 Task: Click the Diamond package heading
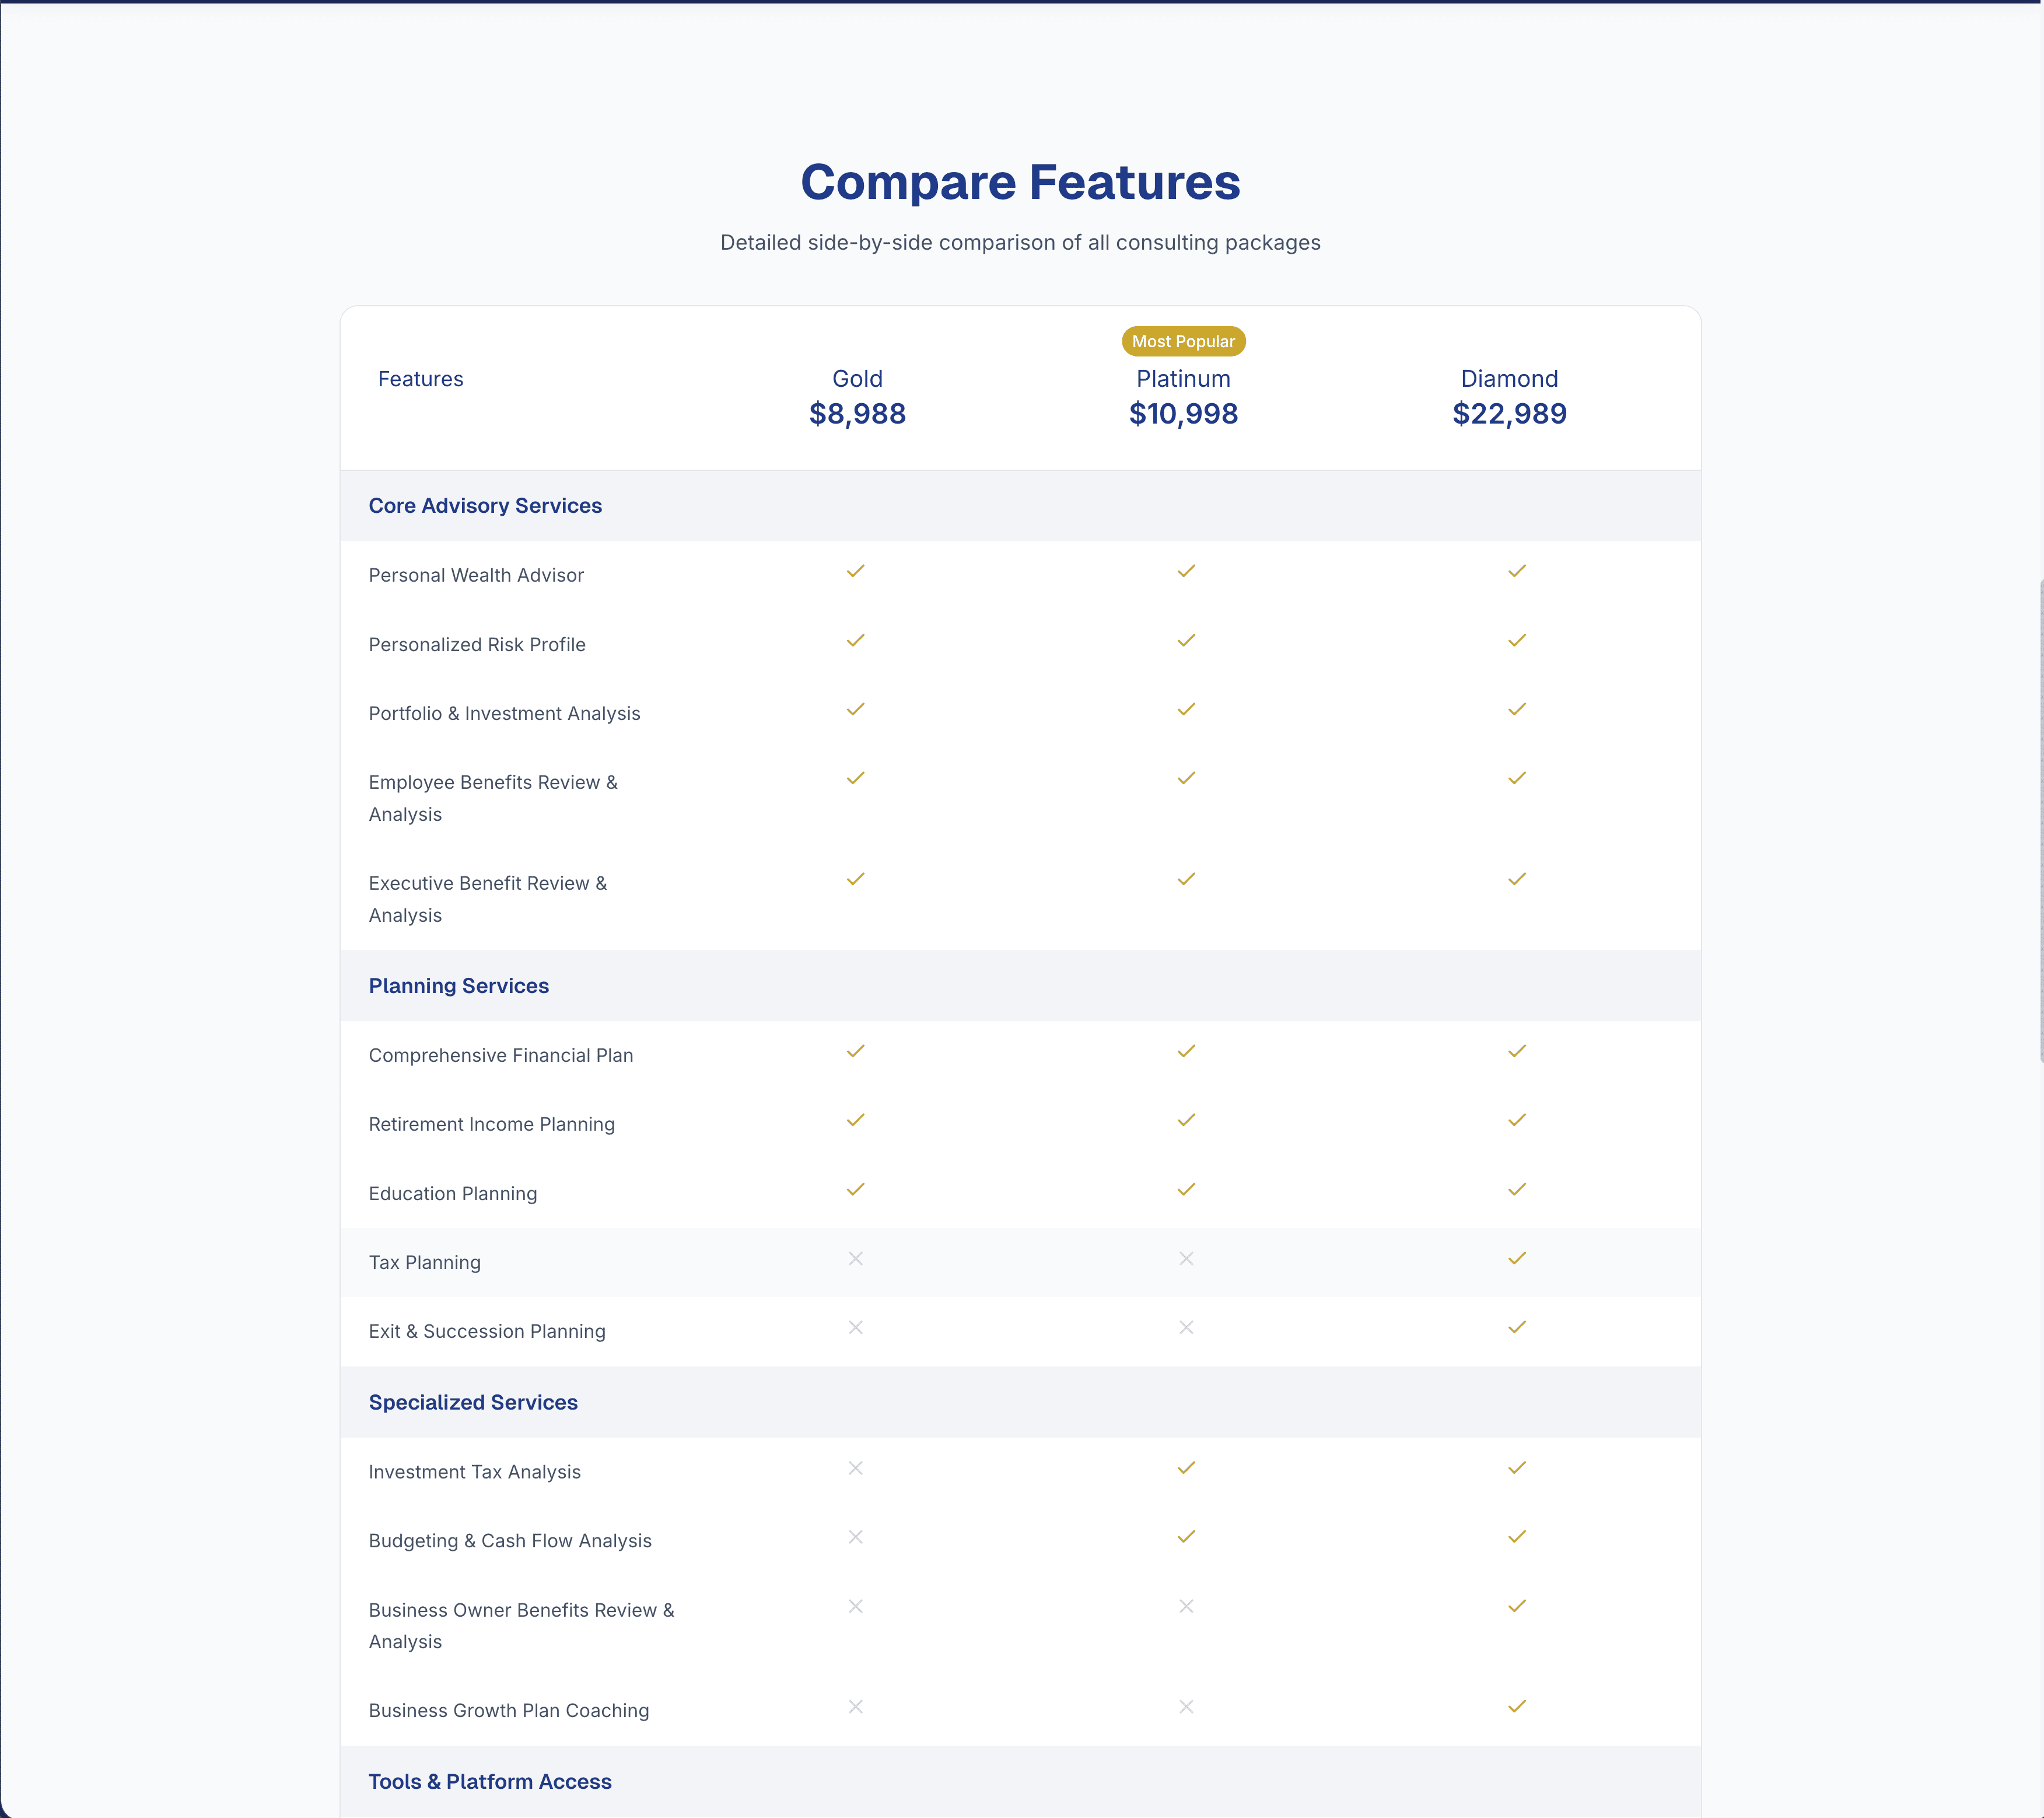(1509, 379)
